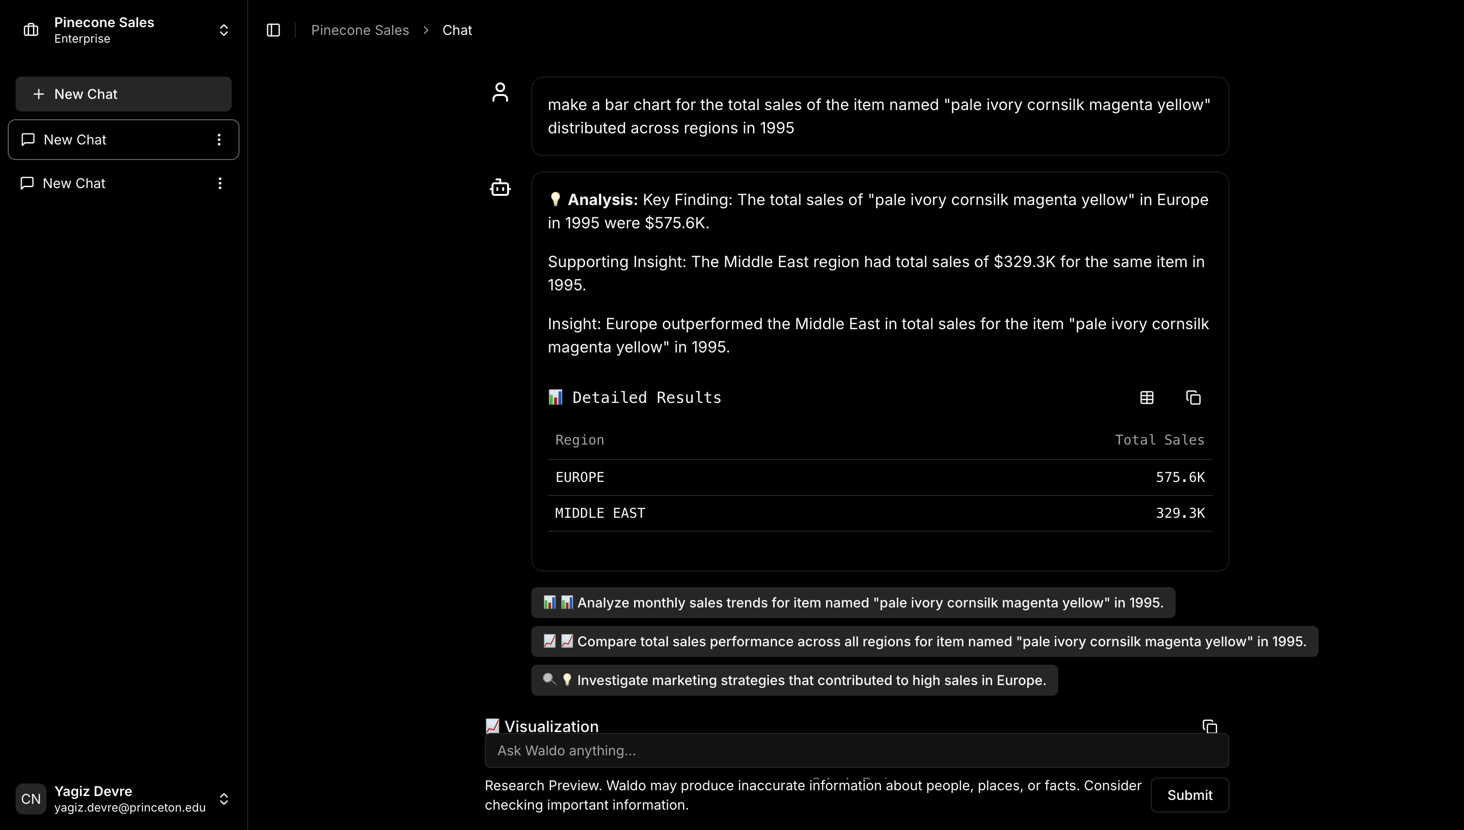Open options menu for the selected New Chat

click(x=220, y=140)
